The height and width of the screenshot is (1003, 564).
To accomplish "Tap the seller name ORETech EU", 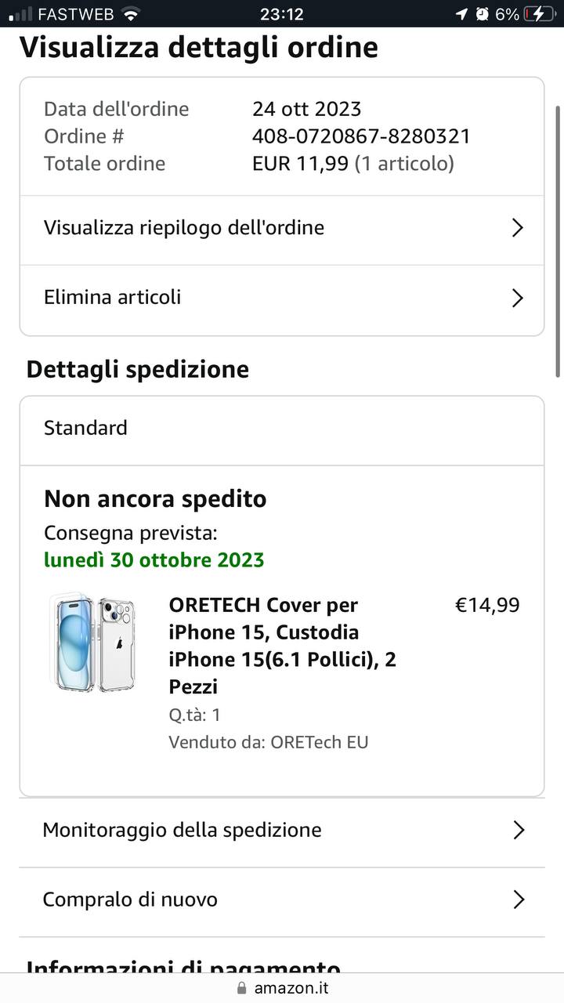I will (x=319, y=742).
